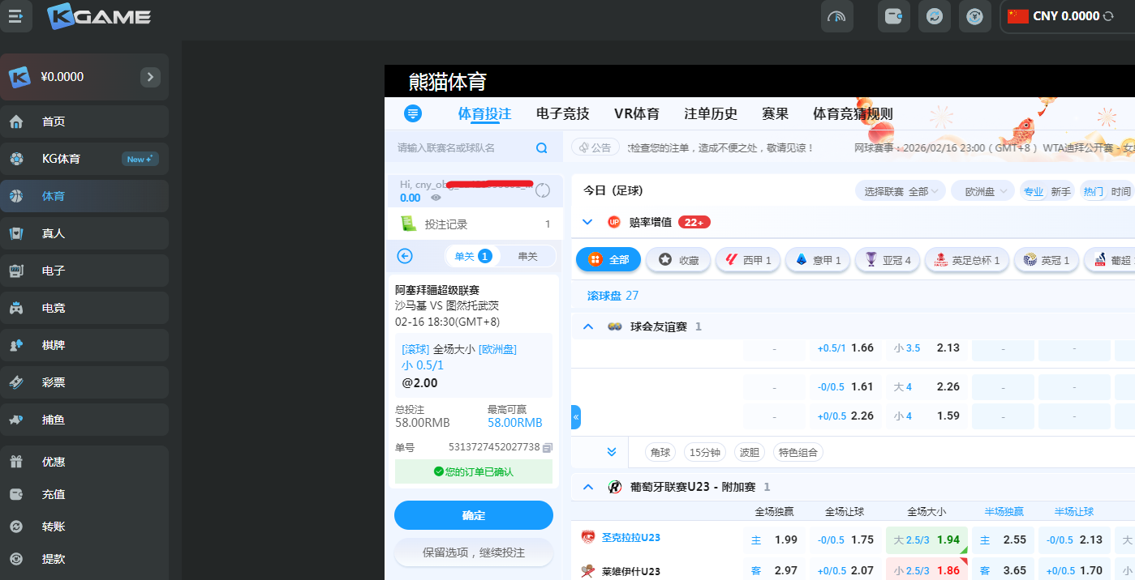Open the 欧洲盘 odds format dropdown

point(982,191)
